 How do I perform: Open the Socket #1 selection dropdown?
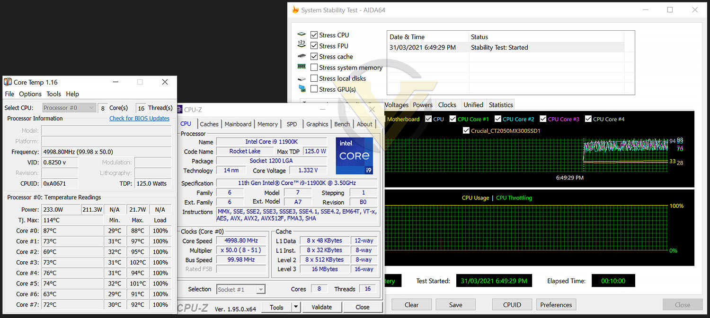pos(241,289)
